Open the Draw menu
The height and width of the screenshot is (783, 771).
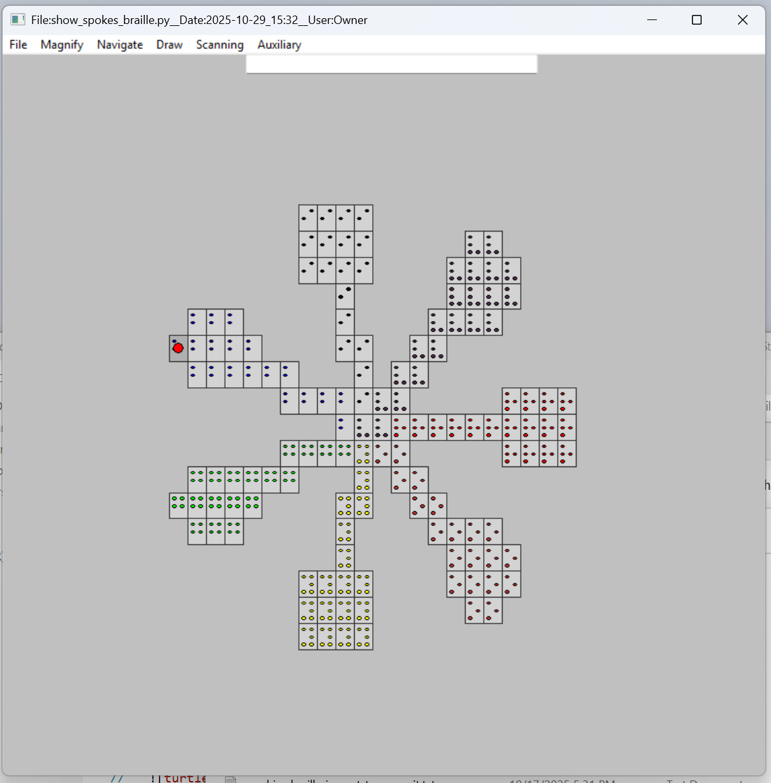(169, 44)
